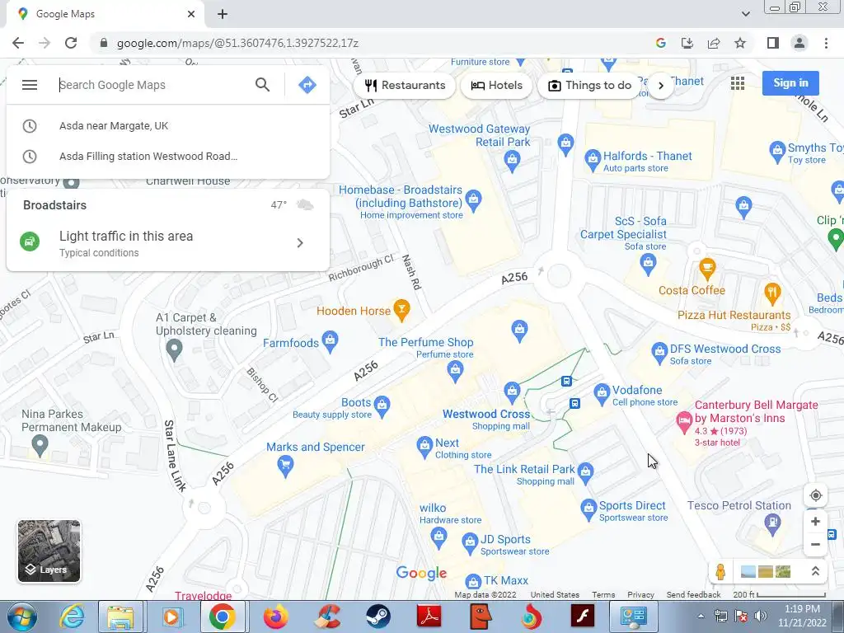Toggle the Chrome side panel
Viewport: 844px width, 633px height.
[773, 43]
